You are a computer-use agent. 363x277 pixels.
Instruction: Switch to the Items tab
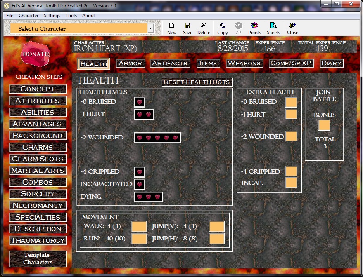[208, 63]
